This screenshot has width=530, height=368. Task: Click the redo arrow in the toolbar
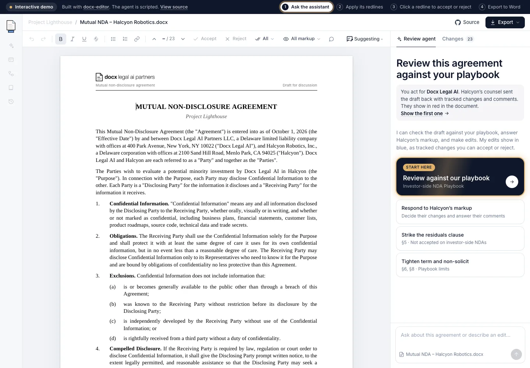click(x=43, y=39)
